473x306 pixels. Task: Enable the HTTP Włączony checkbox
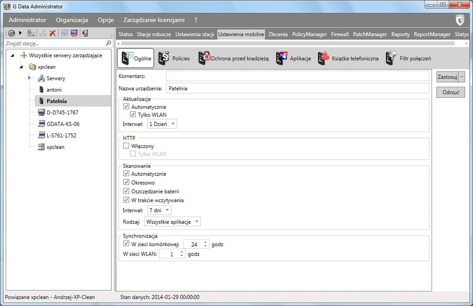(x=127, y=145)
